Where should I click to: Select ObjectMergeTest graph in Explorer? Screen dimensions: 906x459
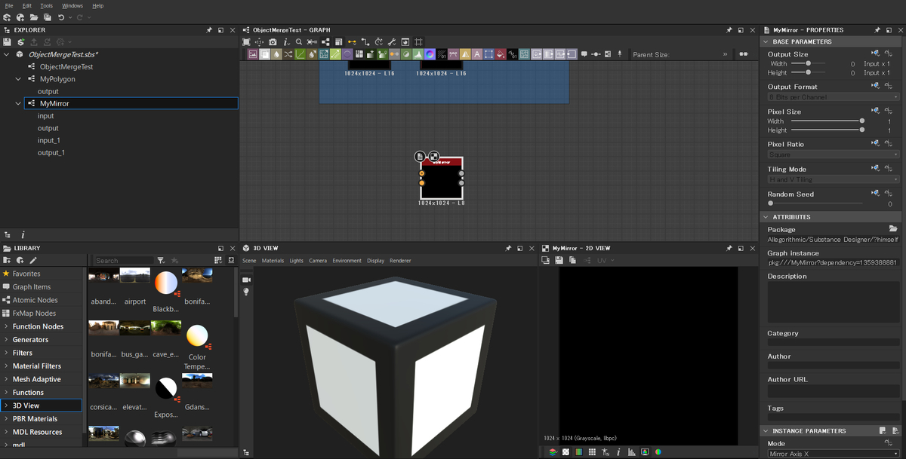(66, 66)
